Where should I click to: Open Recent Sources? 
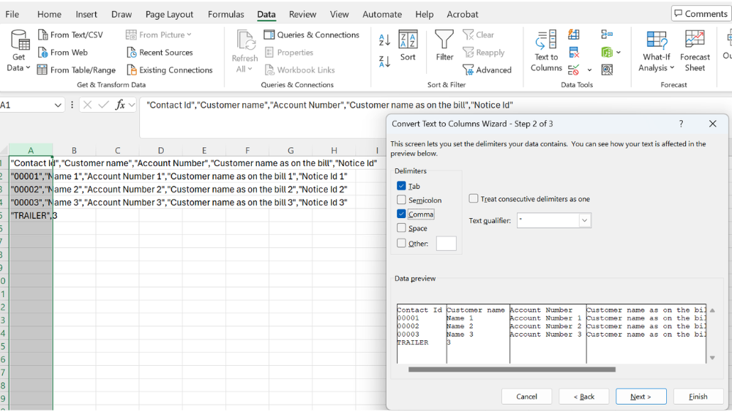(160, 52)
